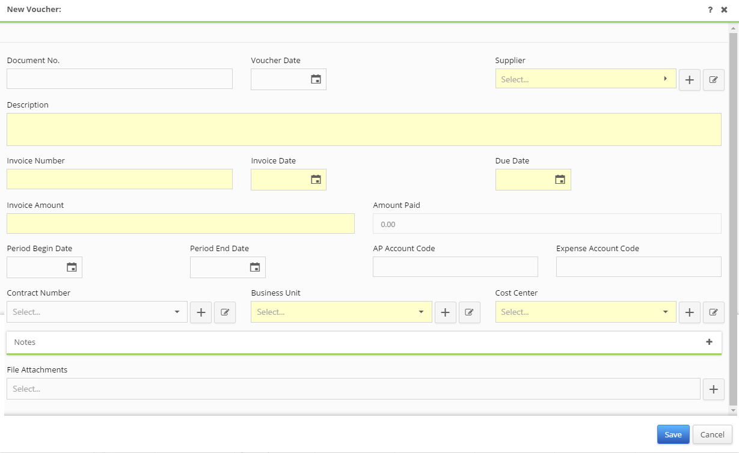Image resolution: width=739 pixels, height=453 pixels.
Task: Open the Period End Date calendar
Action: [255, 267]
